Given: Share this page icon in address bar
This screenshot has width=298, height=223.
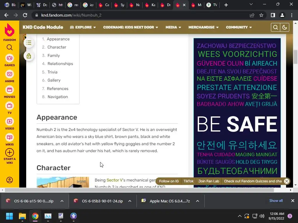Looking at the screenshot, I should coord(252,15).
